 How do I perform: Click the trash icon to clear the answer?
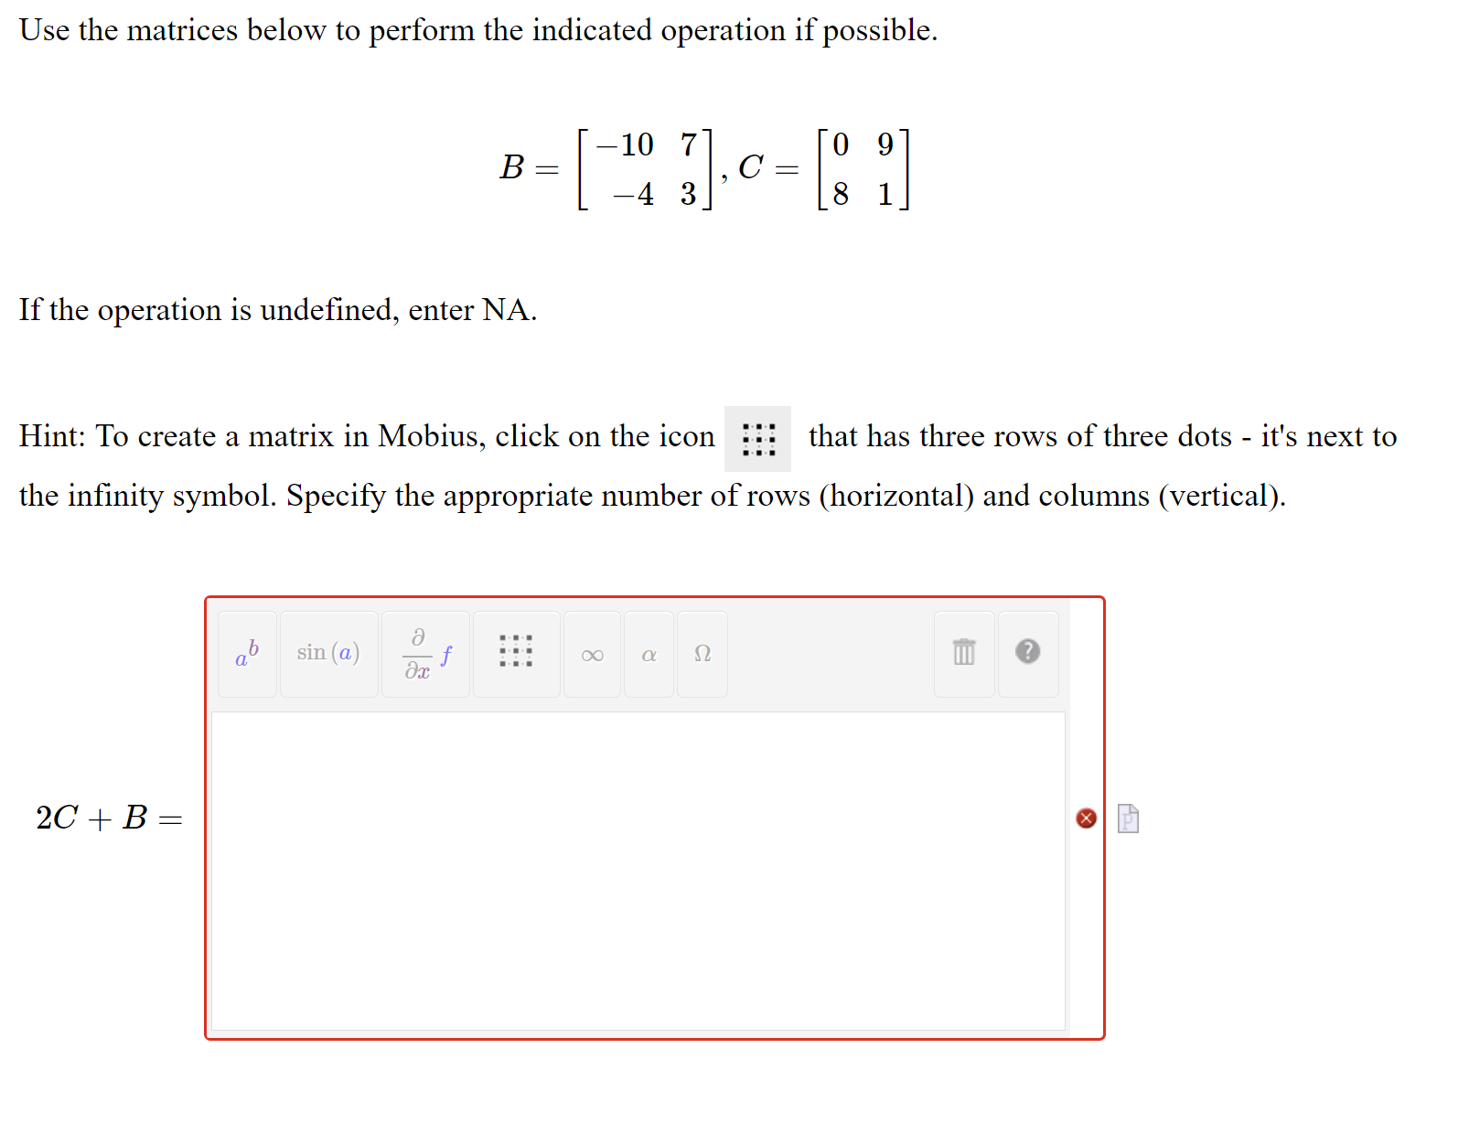[963, 653]
